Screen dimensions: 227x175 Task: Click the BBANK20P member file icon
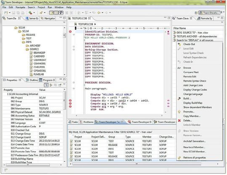tap(31, 53)
